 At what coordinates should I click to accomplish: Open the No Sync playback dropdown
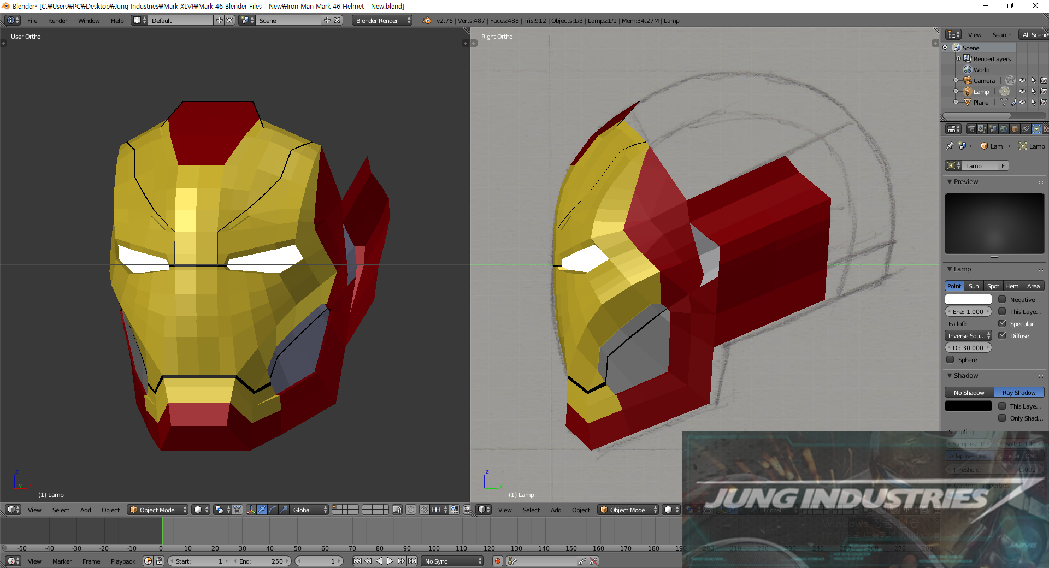[x=452, y=561]
